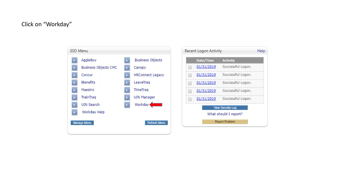Click the Report Problem button
The image size is (343, 193).
pyautogui.click(x=225, y=122)
